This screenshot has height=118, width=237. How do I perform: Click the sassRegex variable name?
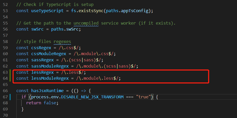coord(42,60)
